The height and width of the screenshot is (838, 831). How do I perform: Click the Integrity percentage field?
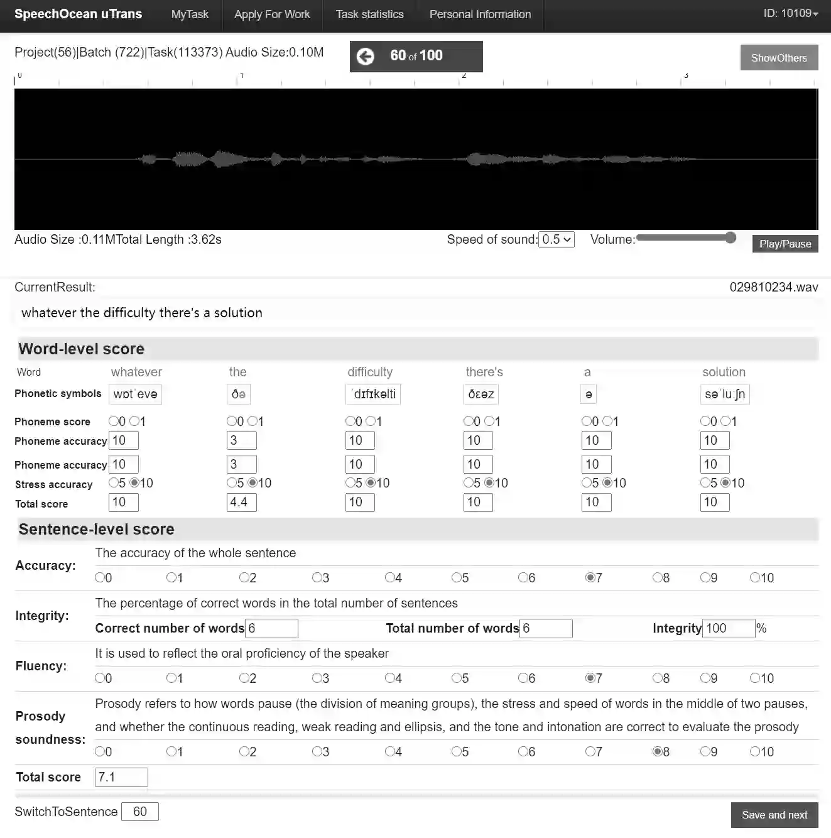coord(728,628)
